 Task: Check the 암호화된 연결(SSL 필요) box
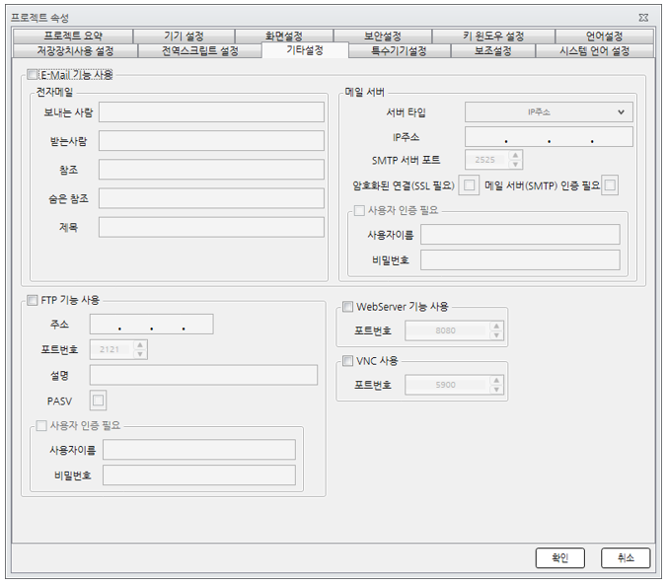469,185
